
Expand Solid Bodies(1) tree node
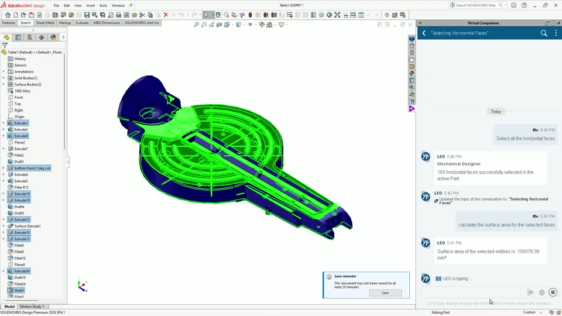tap(4, 78)
